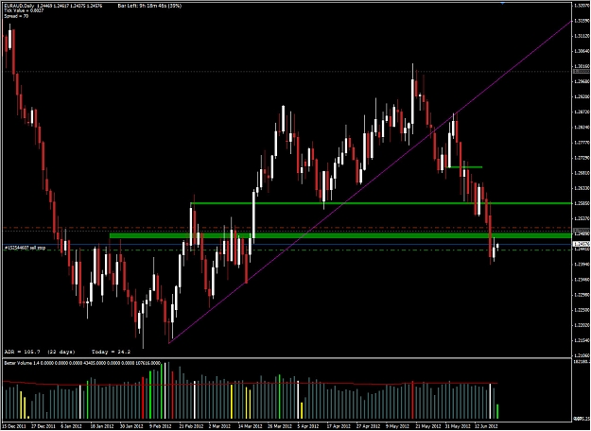Screen dimensions: 591x431
Task: Click the '27 Dec 2011' date label
Action: pos(44,425)
